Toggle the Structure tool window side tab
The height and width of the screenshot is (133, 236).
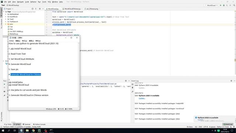(1, 23)
